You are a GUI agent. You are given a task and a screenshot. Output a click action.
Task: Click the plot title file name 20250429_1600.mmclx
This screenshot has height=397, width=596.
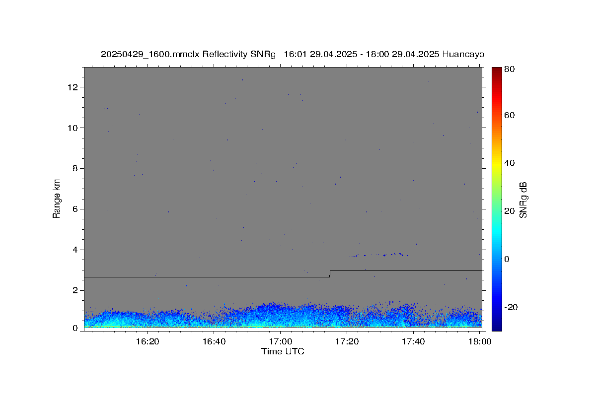point(149,54)
